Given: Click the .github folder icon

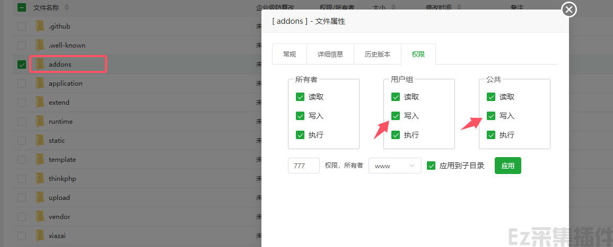Looking at the screenshot, I should (x=40, y=26).
